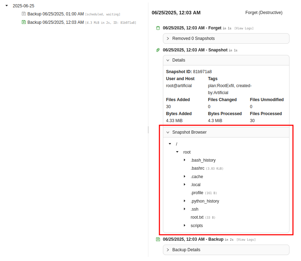The width and height of the screenshot is (301, 261).
Task: Click the green Backup operation icon at bottom
Action: [158, 239]
